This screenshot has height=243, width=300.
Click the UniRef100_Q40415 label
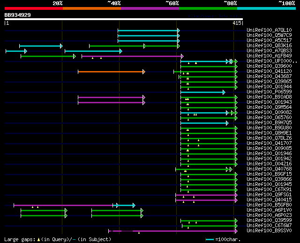(269, 200)
